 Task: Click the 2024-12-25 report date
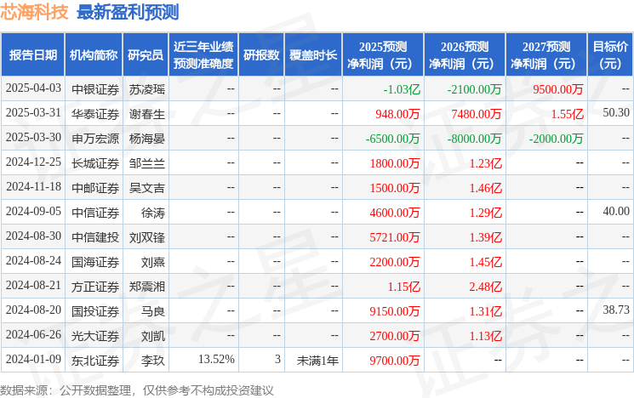pyautogui.click(x=34, y=162)
